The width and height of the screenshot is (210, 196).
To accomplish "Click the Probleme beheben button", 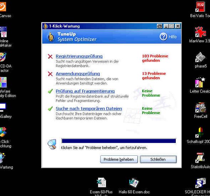I will [x=119, y=159].
